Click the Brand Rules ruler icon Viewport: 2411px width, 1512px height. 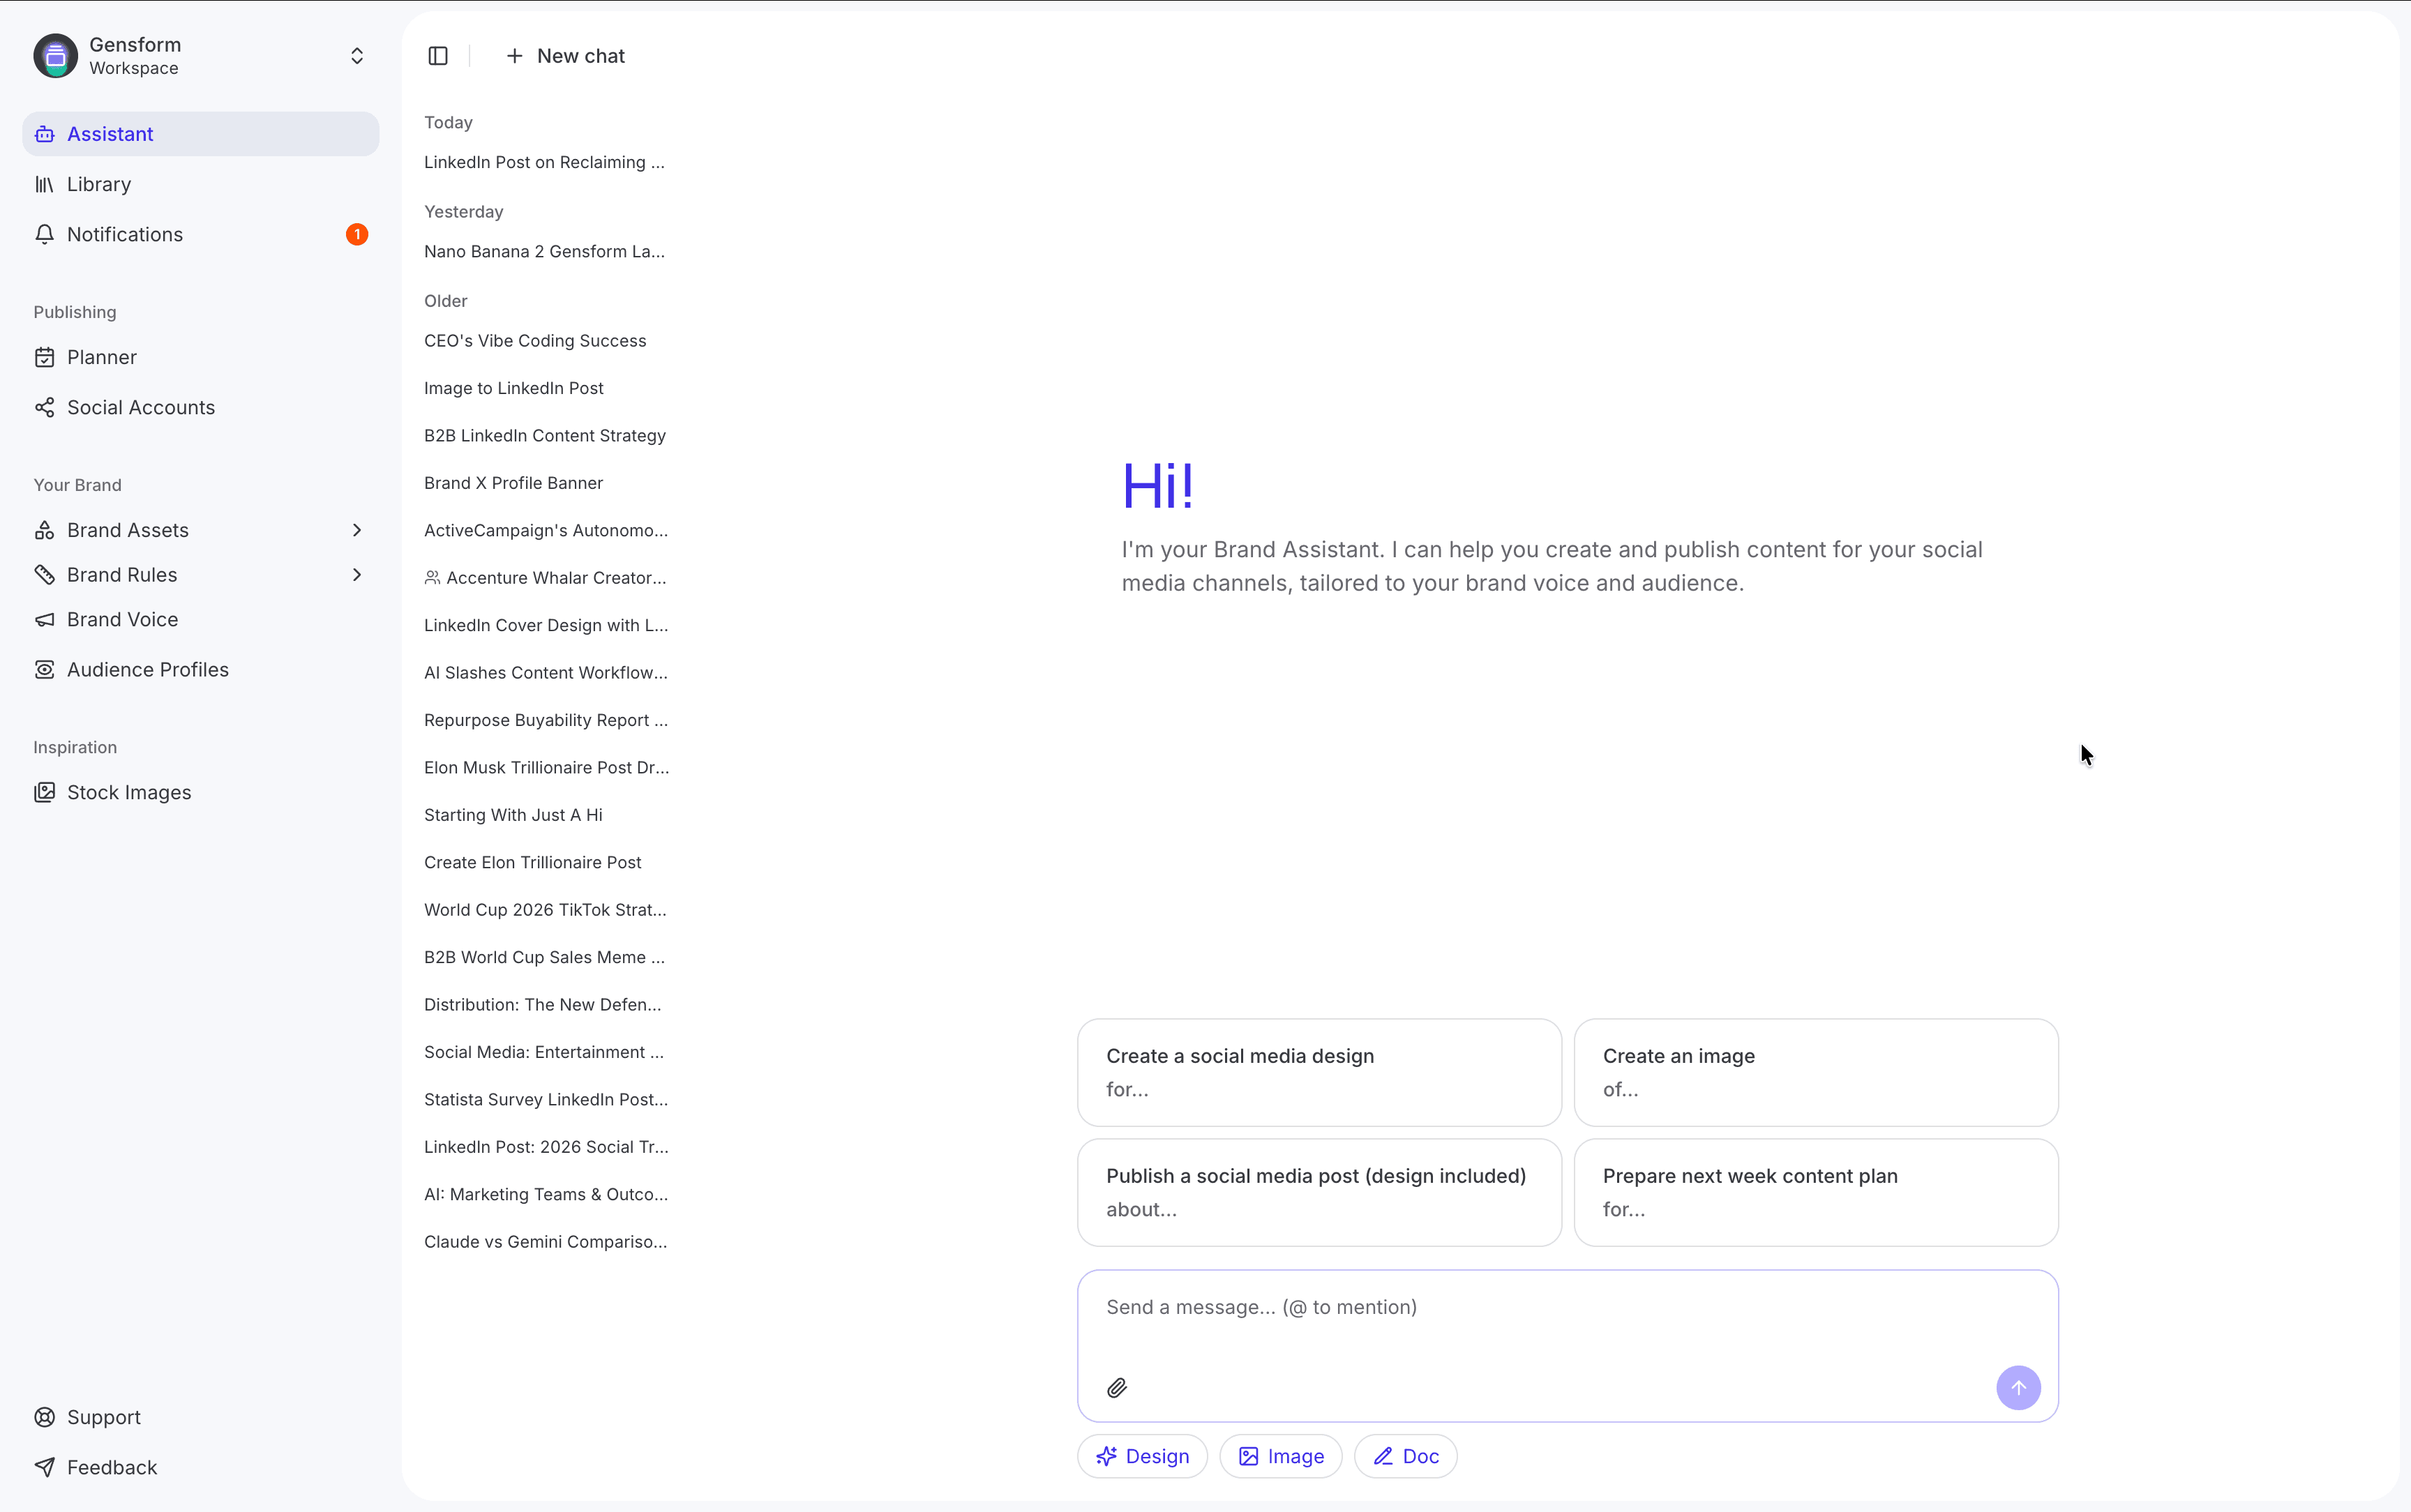45,575
